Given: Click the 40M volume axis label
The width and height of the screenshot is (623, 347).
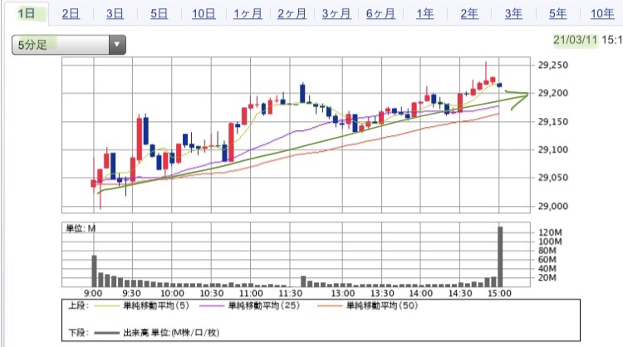Looking at the screenshot, I should tap(547, 269).
